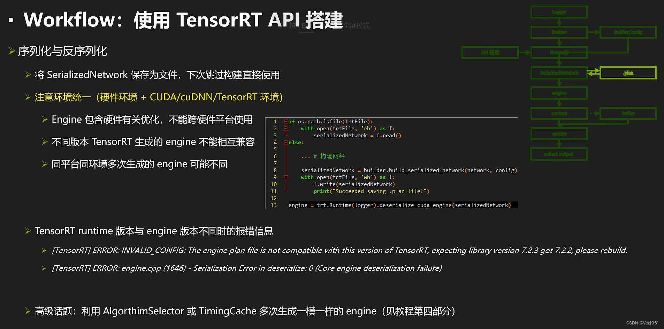Click the highlighted .plan flowchart box
This screenshot has width=664, height=329.
coord(628,73)
